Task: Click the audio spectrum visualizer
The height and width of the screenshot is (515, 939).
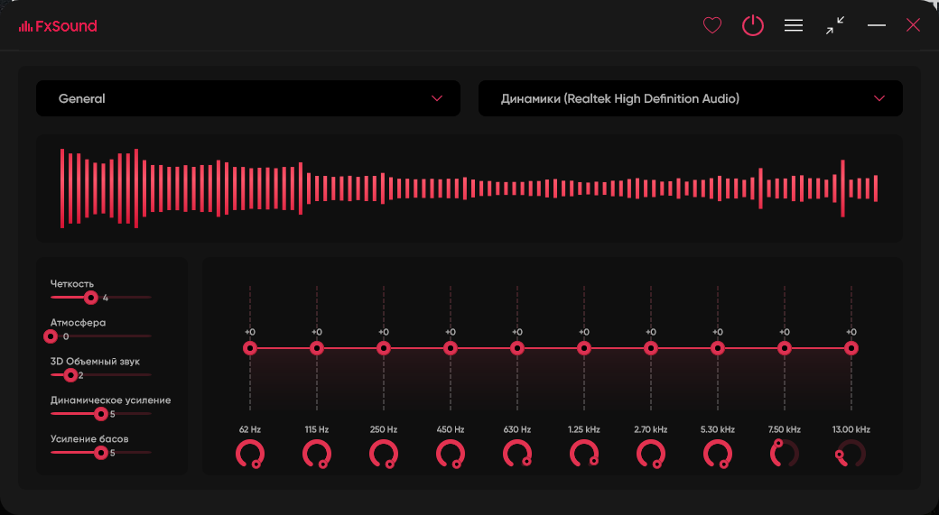Action: pyautogui.click(x=469, y=189)
